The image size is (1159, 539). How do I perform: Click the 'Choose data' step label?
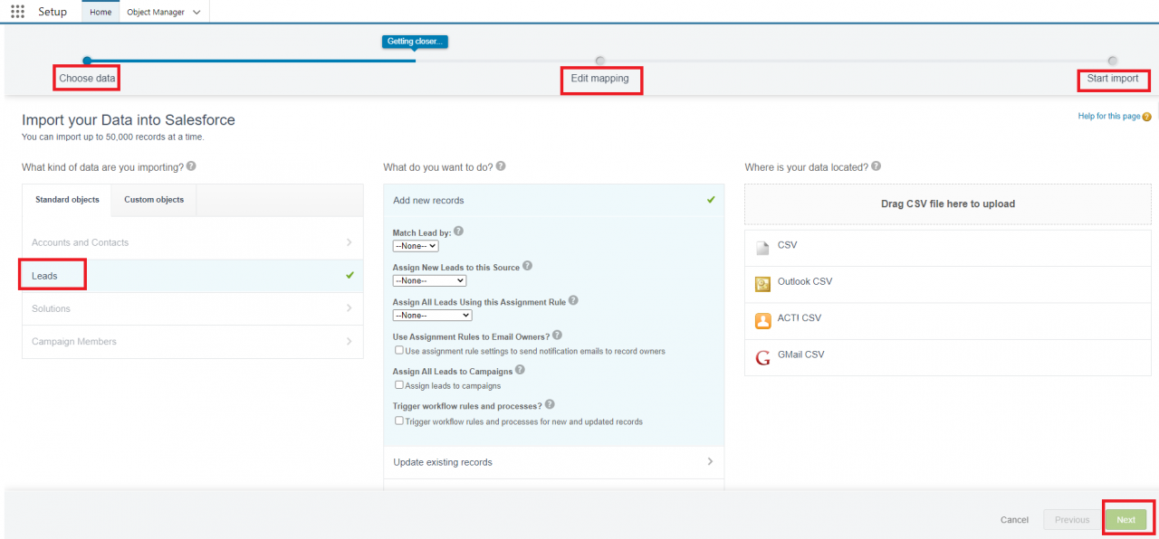[87, 79]
